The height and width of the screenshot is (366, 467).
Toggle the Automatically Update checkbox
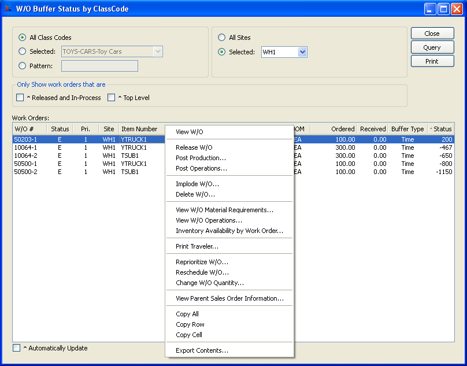click(x=17, y=348)
